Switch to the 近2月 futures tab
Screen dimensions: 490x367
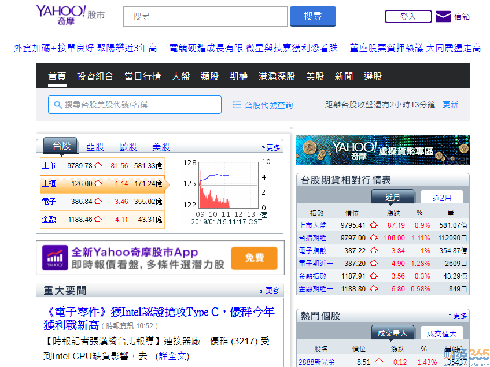pos(442,198)
